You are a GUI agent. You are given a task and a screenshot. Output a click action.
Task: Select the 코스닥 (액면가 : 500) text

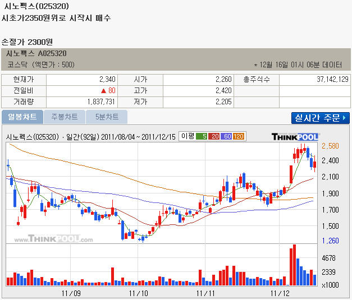click(41, 65)
